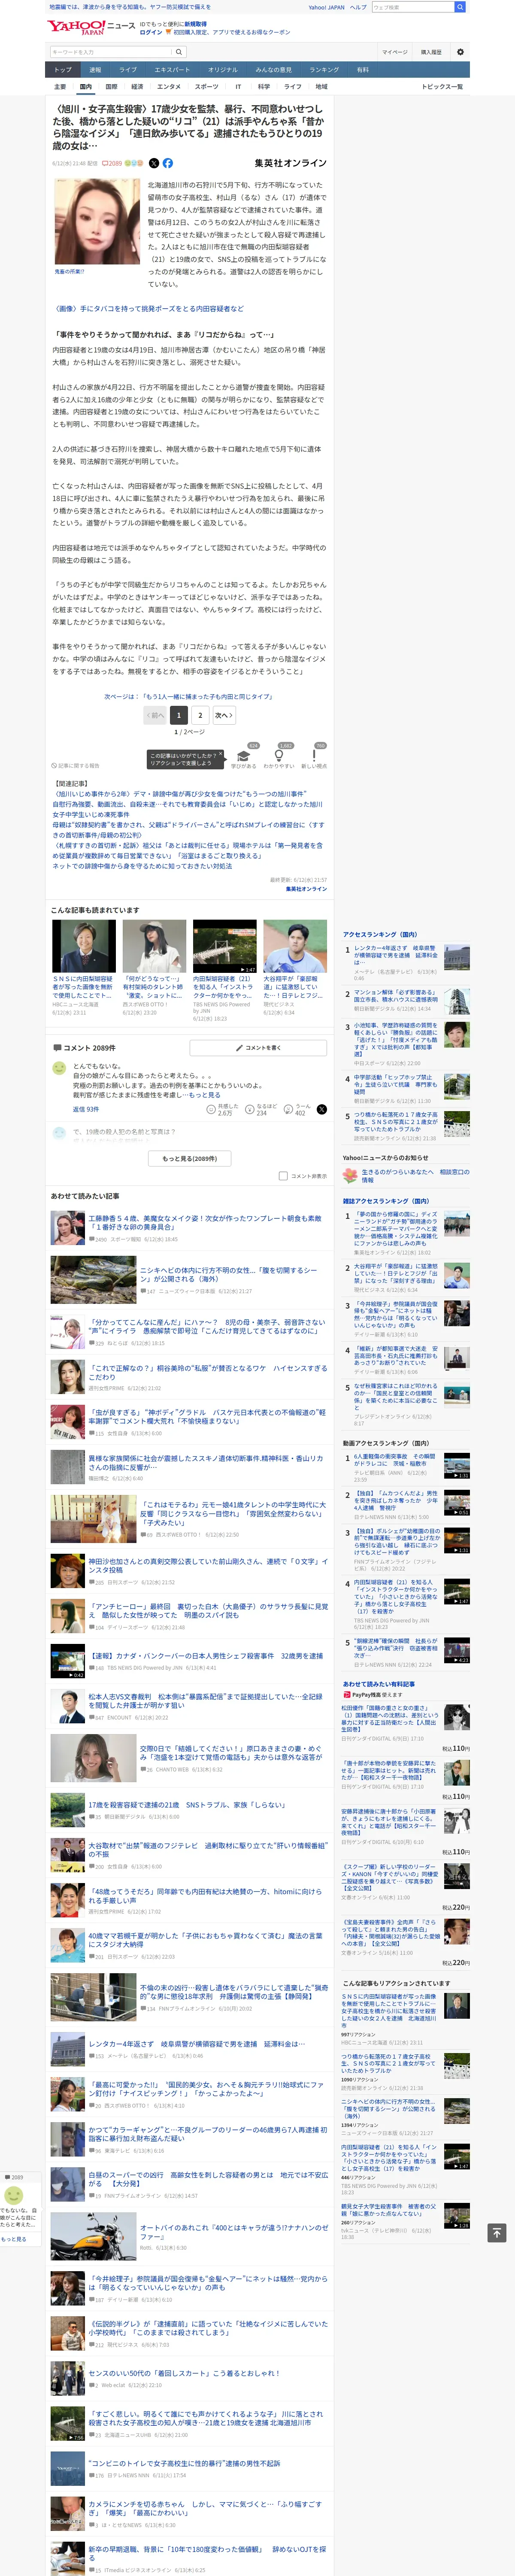Select the ランキング tab
515x2576 pixels.
(x=324, y=70)
